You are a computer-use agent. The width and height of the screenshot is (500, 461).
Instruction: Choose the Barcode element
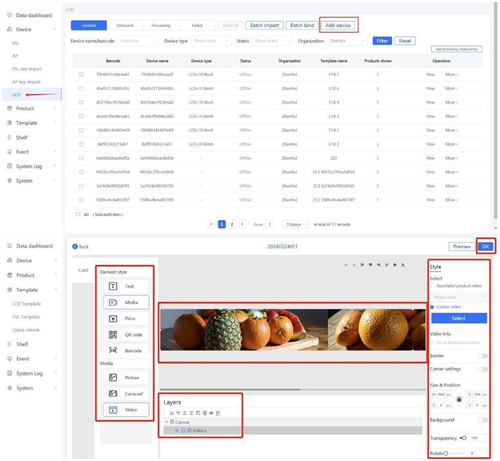(126, 350)
